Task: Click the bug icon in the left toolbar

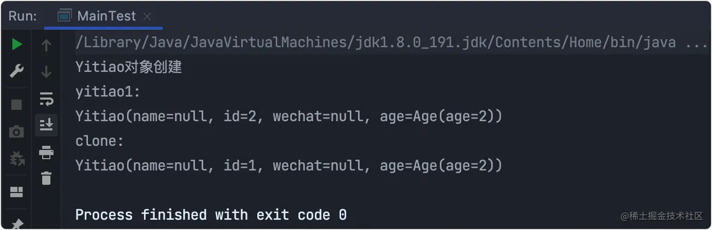Action: [x=17, y=159]
